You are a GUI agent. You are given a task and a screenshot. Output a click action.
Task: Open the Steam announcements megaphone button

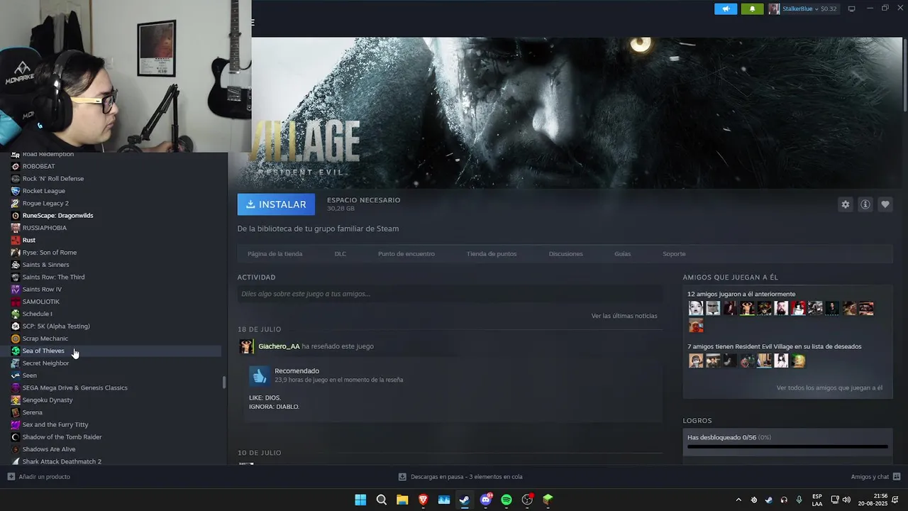pyautogui.click(x=726, y=9)
